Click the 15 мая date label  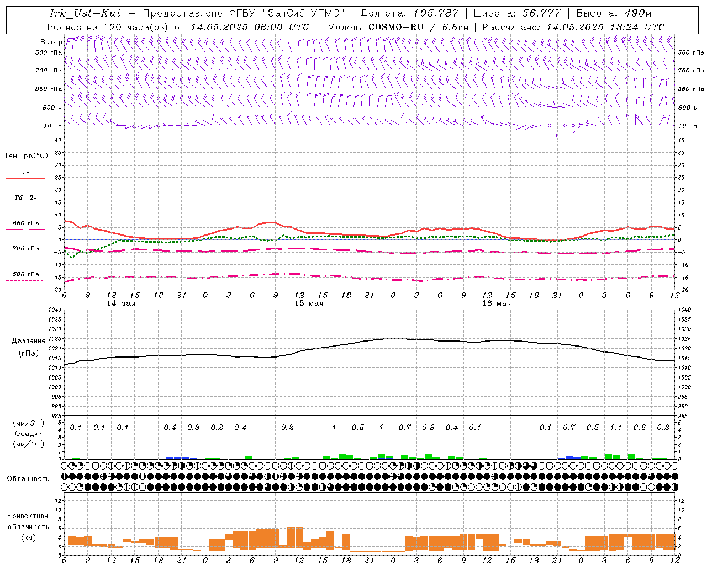[309, 303]
